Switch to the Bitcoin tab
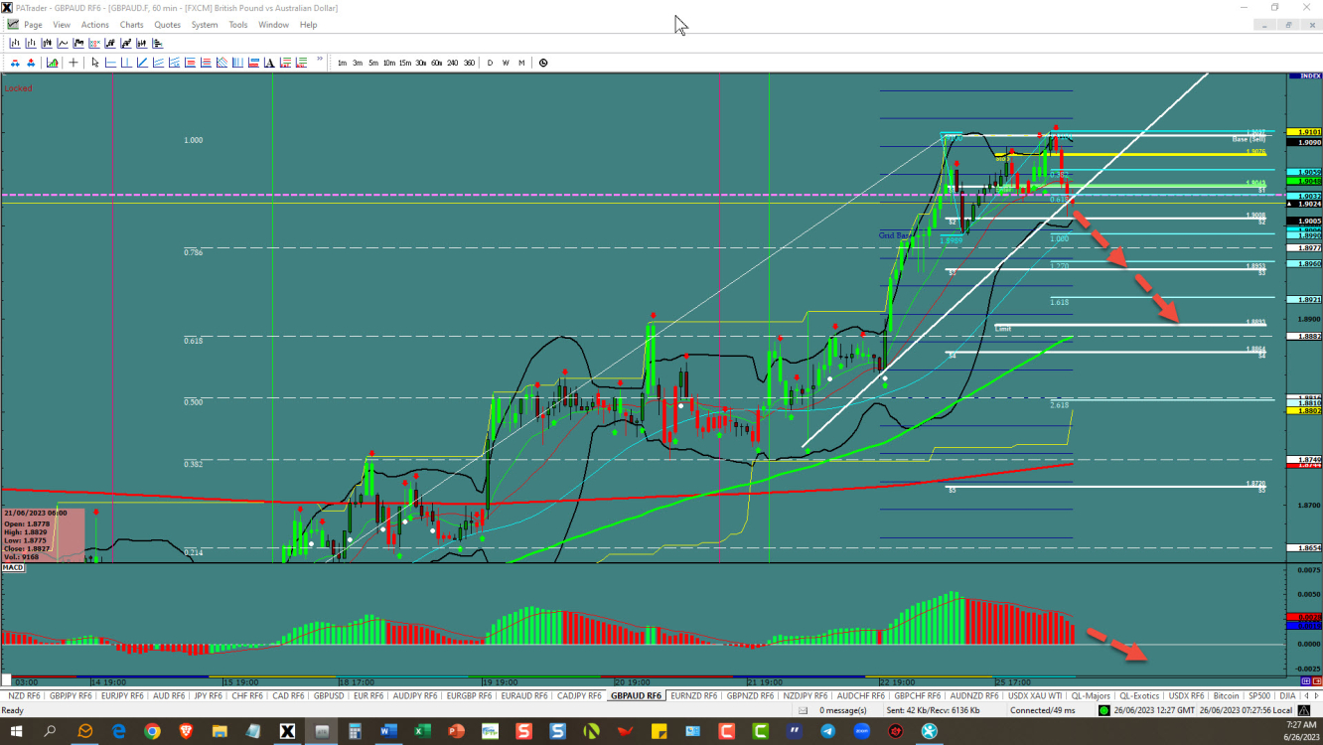The height and width of the screenshot is (745, 1323). (x=1228, y=696)
